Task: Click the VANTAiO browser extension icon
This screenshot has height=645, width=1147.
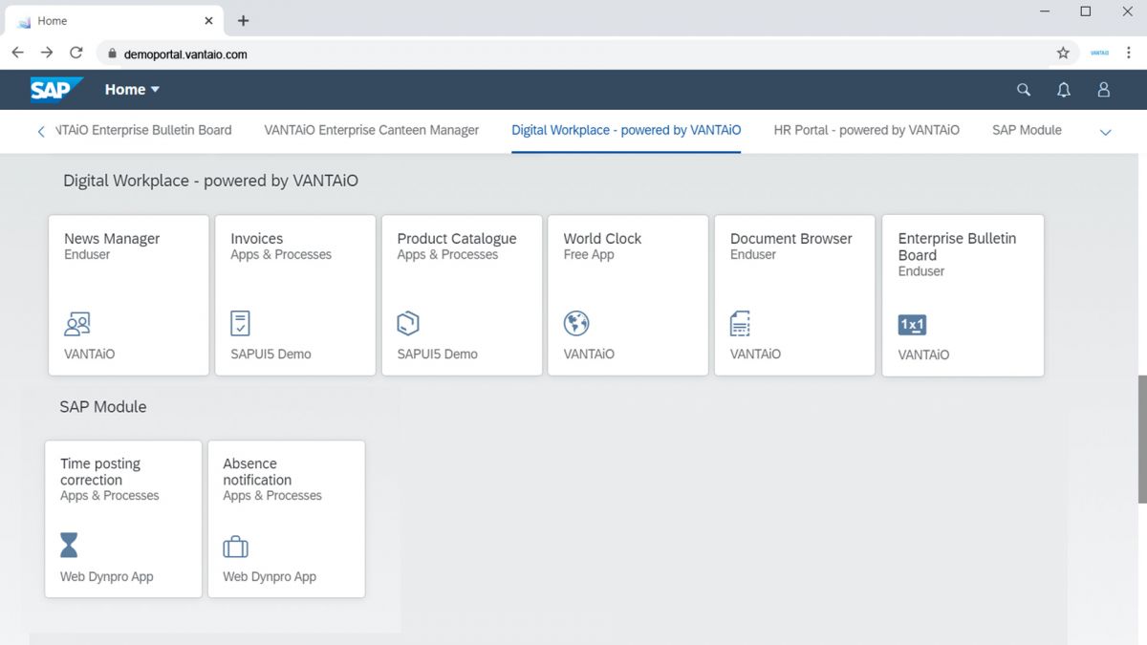Action: click(x=1100, y=54)
